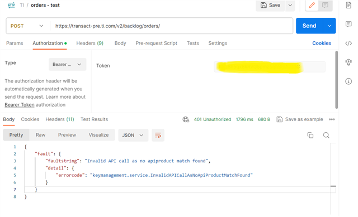Click the info icon in right sidebar
The width and height of the screenshot is (358, 217).
pyautogui.click(x=348, y=81)
